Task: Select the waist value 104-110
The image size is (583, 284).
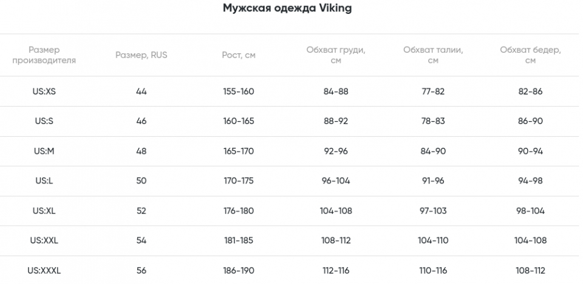Action: pyautogui.click(x=433, y=240)
